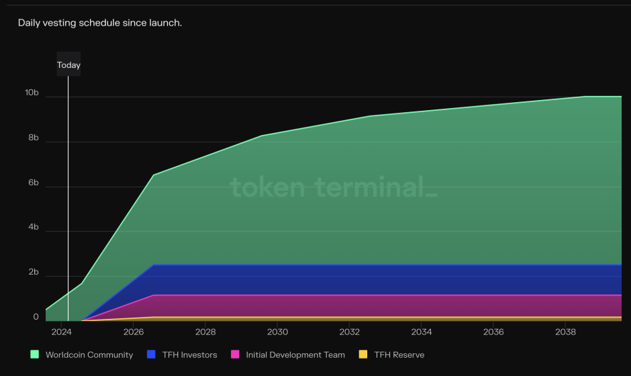Toggle the Worldcoin Community series label
This screenshot has height=376, width=631.
click(x=89, y=355)
